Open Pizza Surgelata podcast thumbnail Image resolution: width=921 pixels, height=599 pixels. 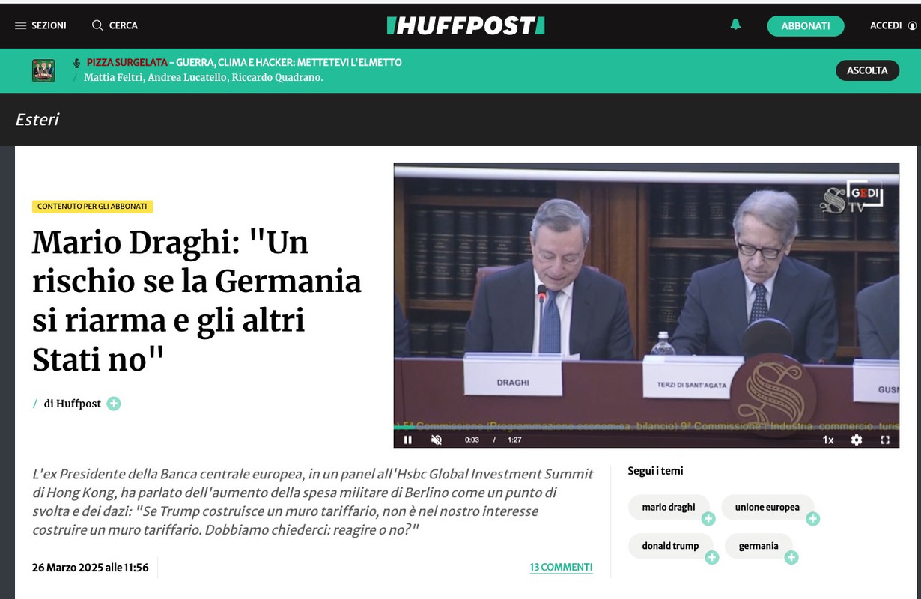pos(43,70)
